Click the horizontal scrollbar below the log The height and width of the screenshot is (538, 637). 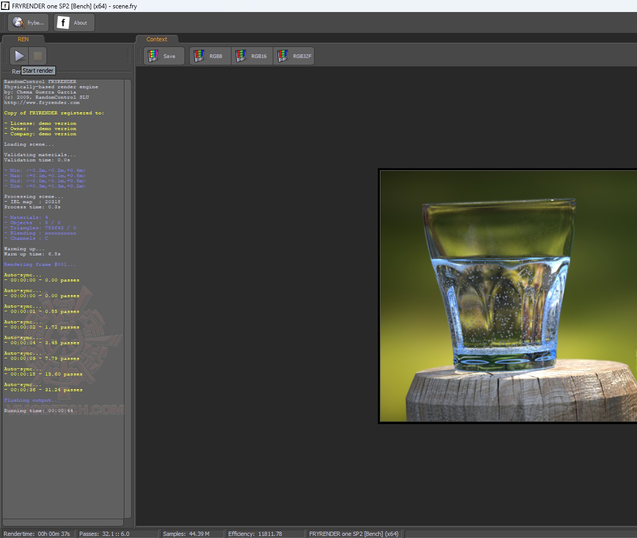point(63,522)
